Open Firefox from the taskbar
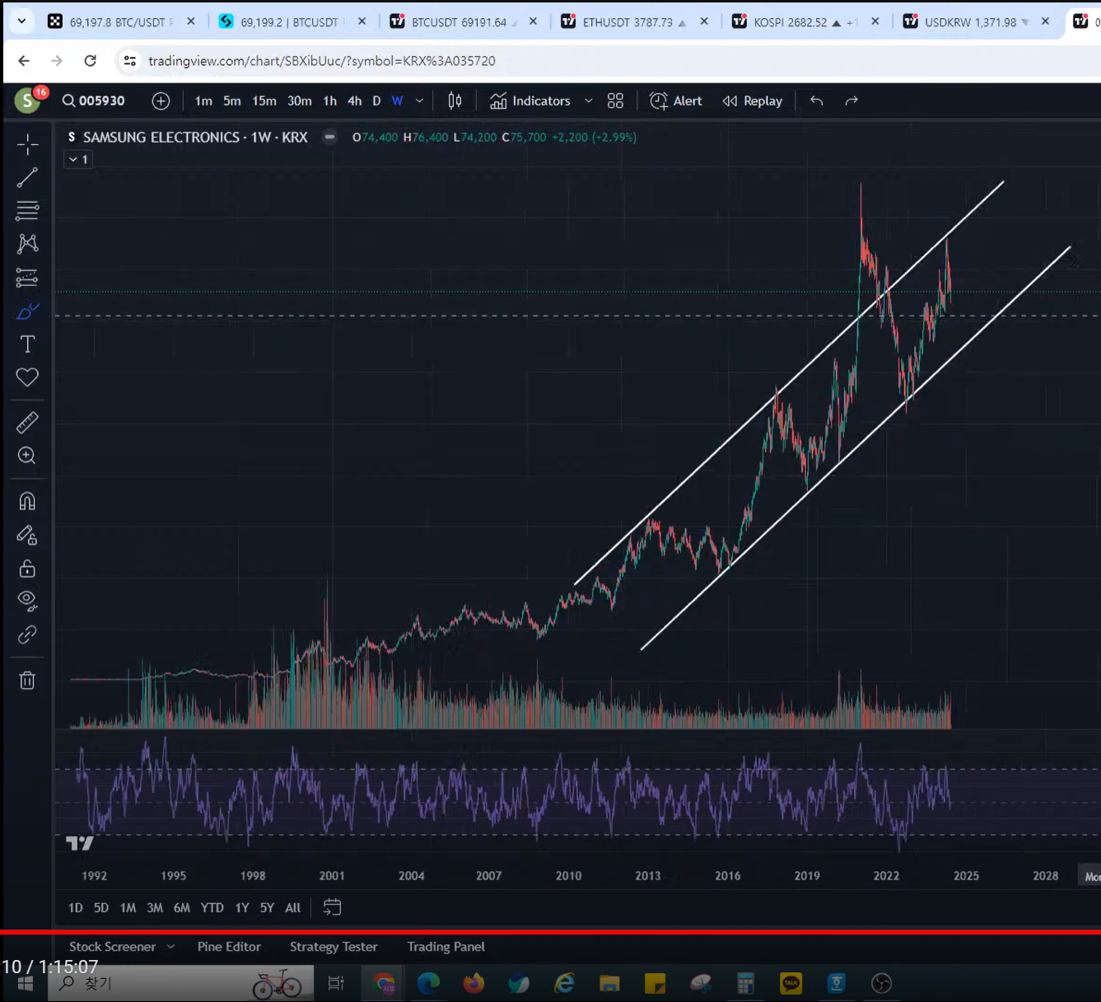This screenshot has width=1101, height=1002. [x=474, y=983]
